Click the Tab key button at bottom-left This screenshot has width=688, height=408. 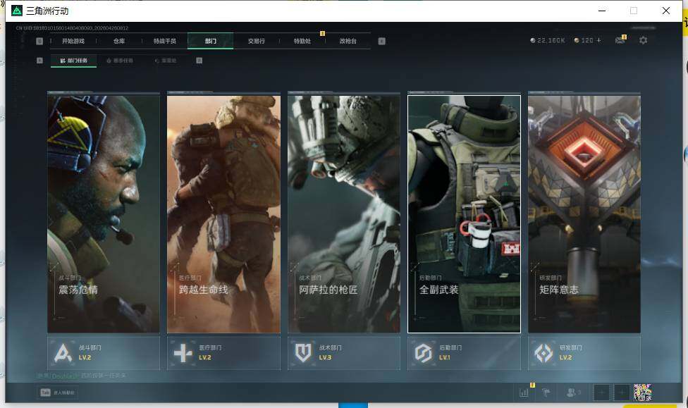click(x=58, y=392)
